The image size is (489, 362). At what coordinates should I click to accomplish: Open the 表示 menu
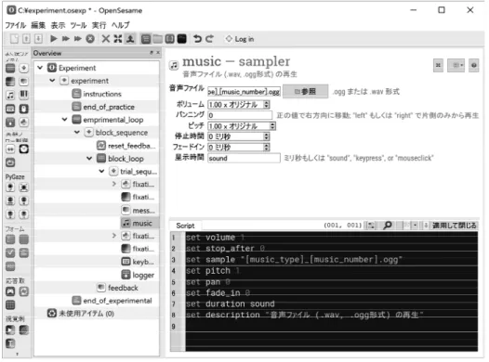click(x=58, y=25)
